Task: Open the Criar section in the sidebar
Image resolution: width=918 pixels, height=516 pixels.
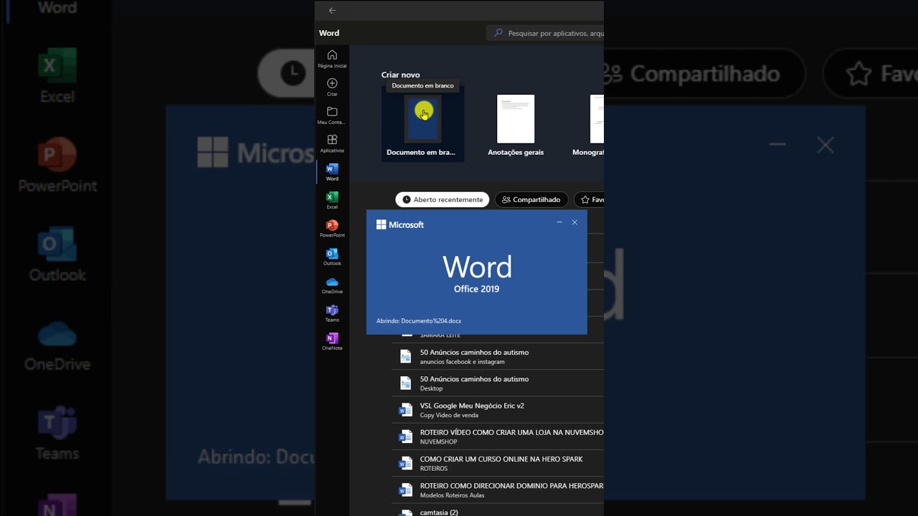Action: tap(332, 87)
